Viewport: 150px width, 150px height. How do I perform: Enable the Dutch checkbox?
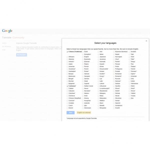click(83, 52)
